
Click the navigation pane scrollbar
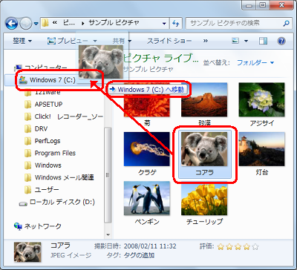(108, 174)
